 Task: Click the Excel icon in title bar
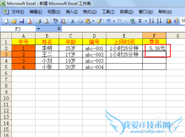(3, 3)
